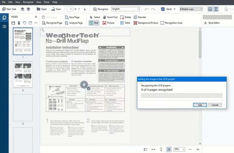Screen dimensions: 234x153
Task: Open the 58% zoom dropdown
Action: tap(179, 149)
